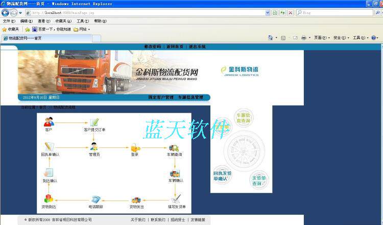Click the 发货单查询 circular button
383x225 pixels.
[x=259, y=181]
